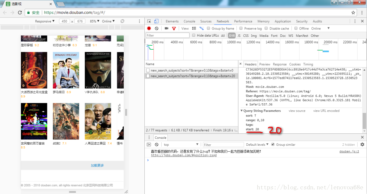Click the Roman Holiday poster thumbnail
The image size is (367, 194).
(x=66, y=70)
